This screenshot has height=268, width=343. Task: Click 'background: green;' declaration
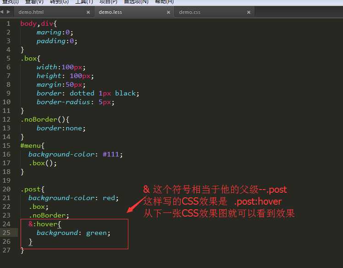tap(73, 233)
